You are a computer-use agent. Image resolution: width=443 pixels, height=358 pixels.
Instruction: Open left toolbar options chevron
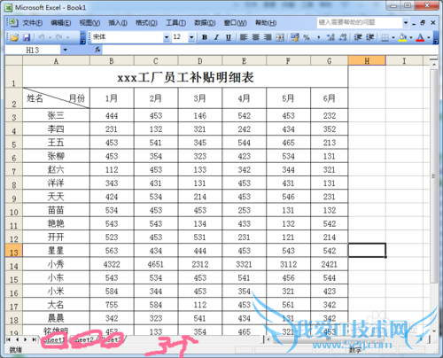[x=83, y=38]
